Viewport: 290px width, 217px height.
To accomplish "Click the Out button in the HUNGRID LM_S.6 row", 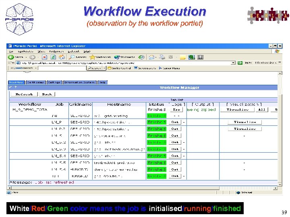I will pos(175,170).
